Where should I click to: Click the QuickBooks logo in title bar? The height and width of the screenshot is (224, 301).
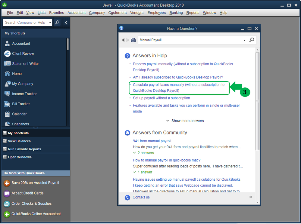[5, 5]
